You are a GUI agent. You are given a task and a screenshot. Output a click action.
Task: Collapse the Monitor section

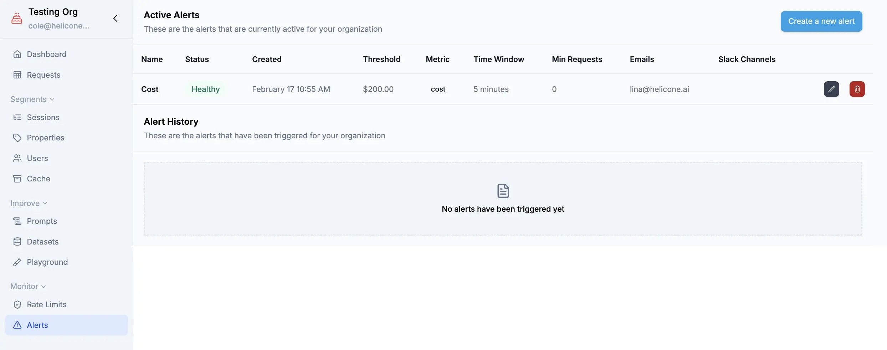[x=28, y=286]
